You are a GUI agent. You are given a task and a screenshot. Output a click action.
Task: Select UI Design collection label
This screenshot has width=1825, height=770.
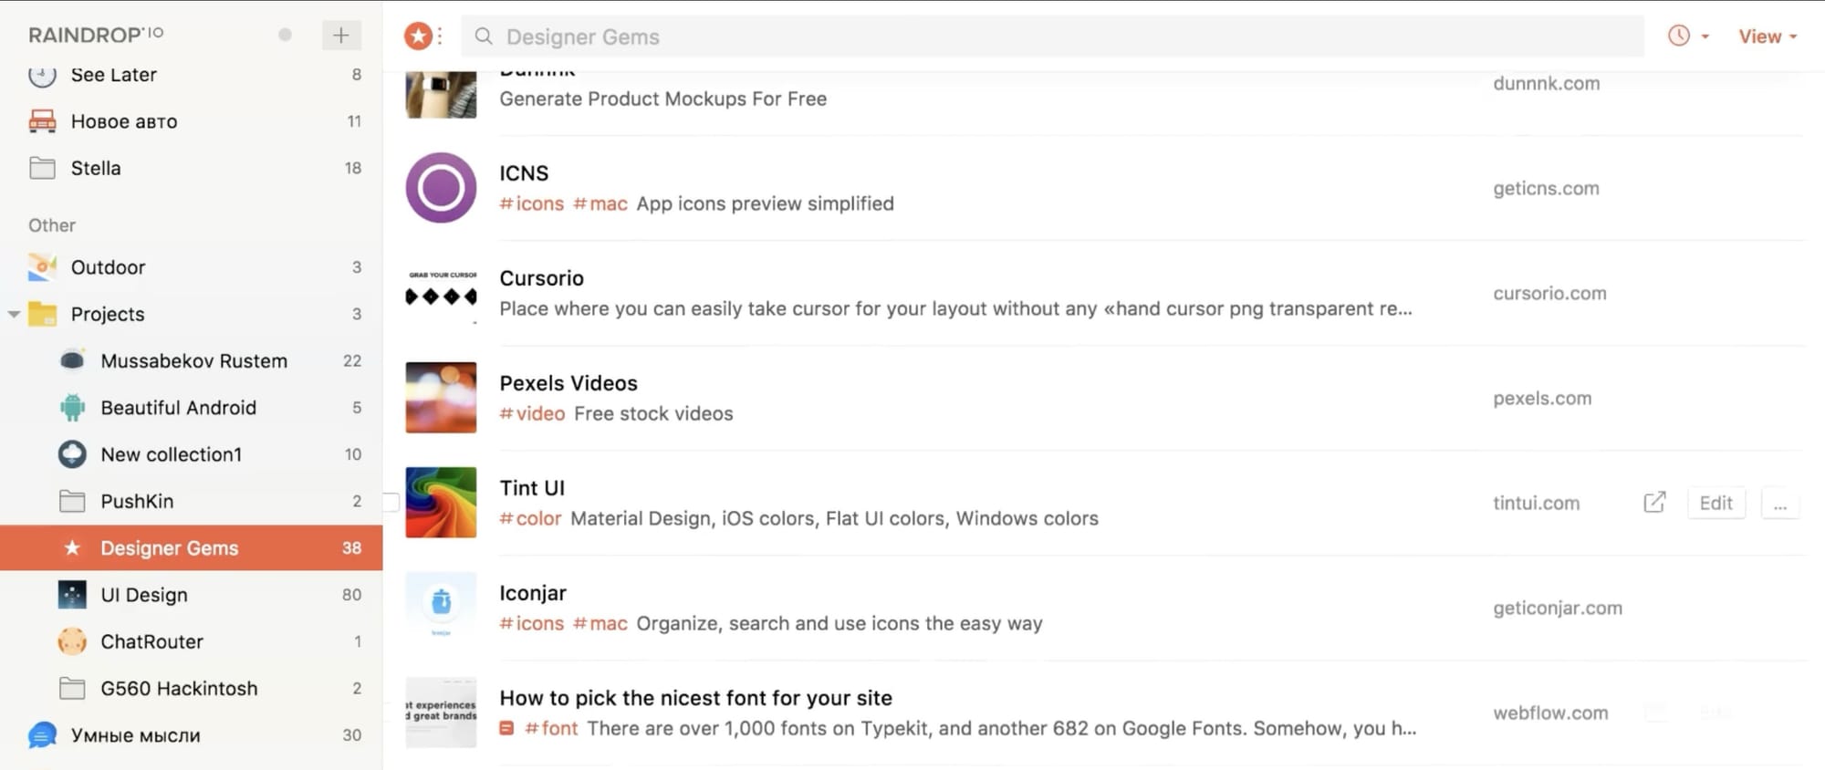pyautogui.click(x=144, y=595)
